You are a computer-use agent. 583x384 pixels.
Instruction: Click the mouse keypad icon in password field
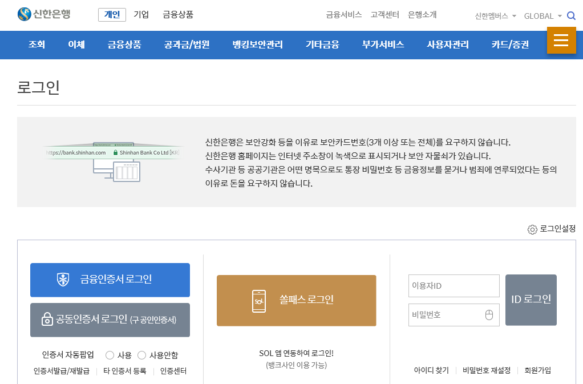click(x=489, y=315)
